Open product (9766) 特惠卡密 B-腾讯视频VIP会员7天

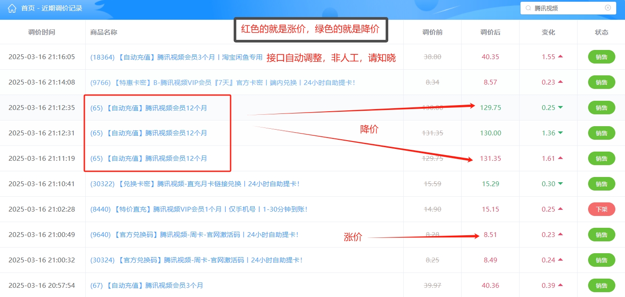(223, 82)
